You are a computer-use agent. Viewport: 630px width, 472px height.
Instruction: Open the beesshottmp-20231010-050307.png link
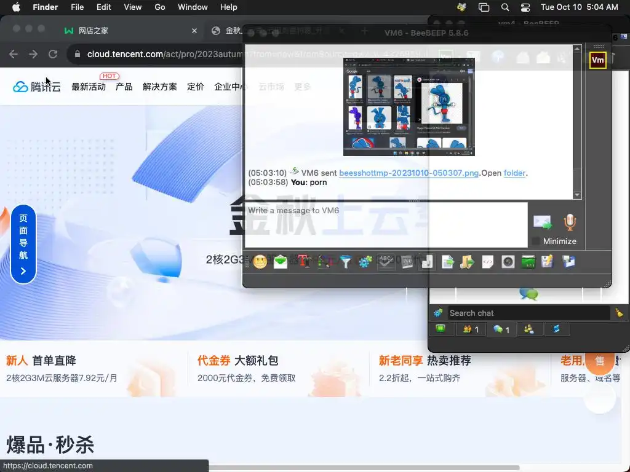(x=409, y=173)
